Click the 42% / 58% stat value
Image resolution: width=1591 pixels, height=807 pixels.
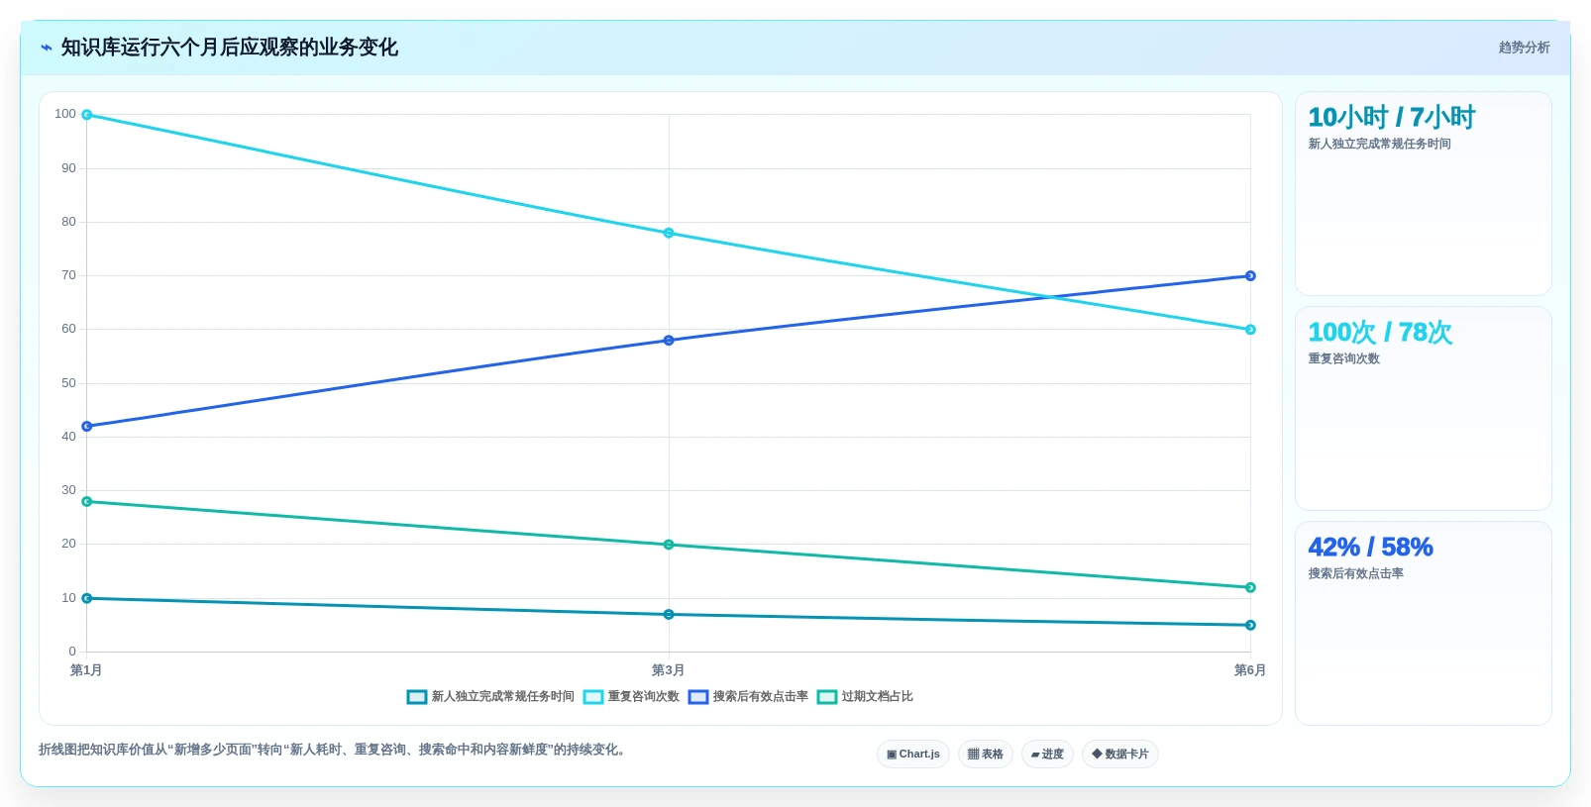click(x=1370, y=548)
